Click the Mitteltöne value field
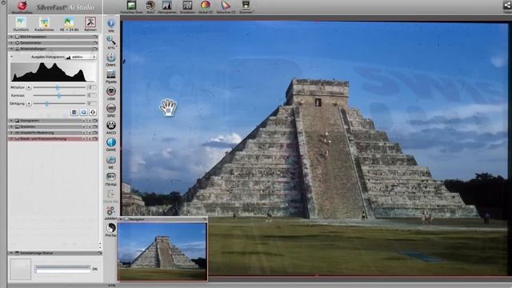 coord(91,87)
